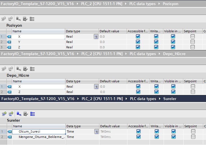
Task: Click the tag icon of Pozisyon row Y
Action: coord(9,42)
